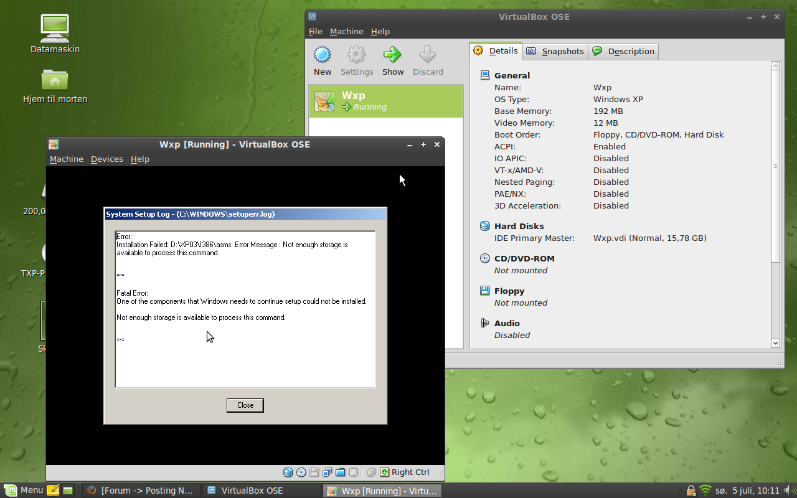Click the mouse capture status icon
Viewport: 797px width, 498px height.
point(372,472)
